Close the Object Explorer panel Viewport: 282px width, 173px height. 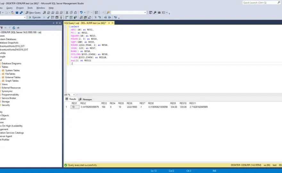(x=60, y=23)
